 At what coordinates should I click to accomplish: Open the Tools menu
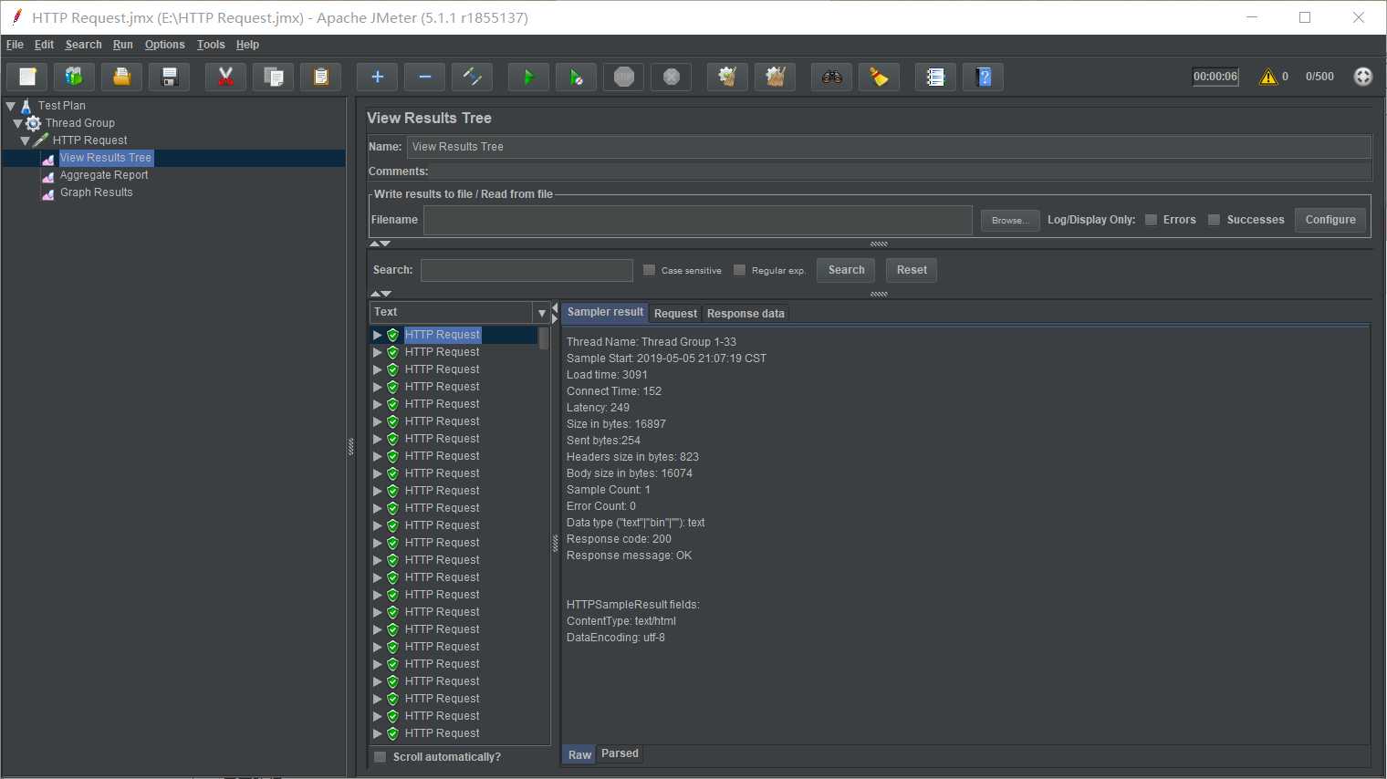click(x=211, y=45)
